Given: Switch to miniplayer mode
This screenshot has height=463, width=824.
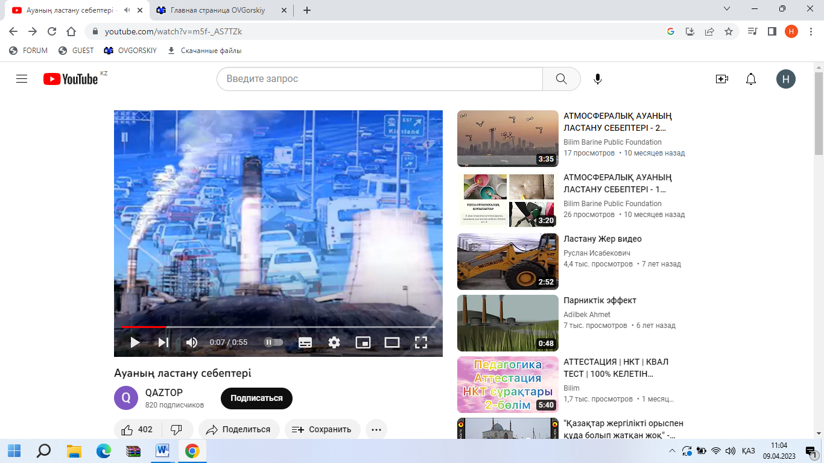Looking at the screenshot, I should [363, 342].
